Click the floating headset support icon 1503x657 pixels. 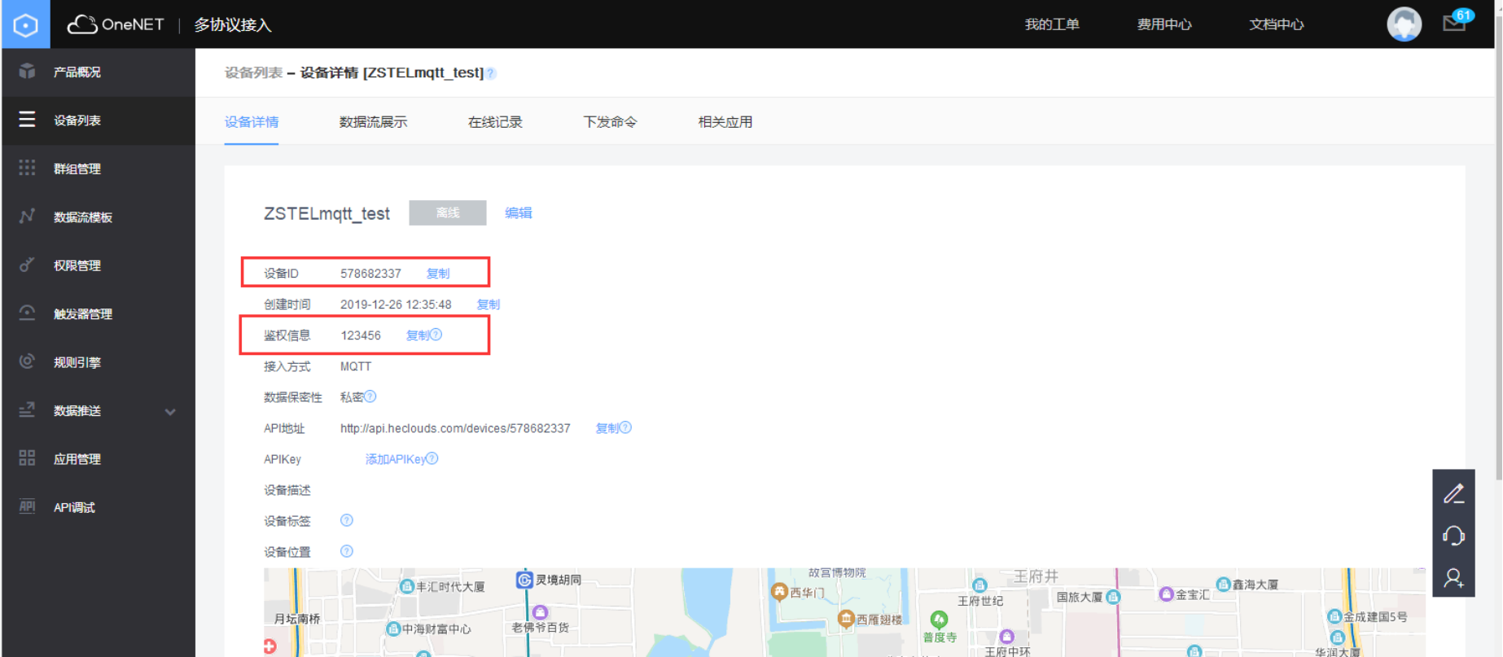tap(1453, 536)
